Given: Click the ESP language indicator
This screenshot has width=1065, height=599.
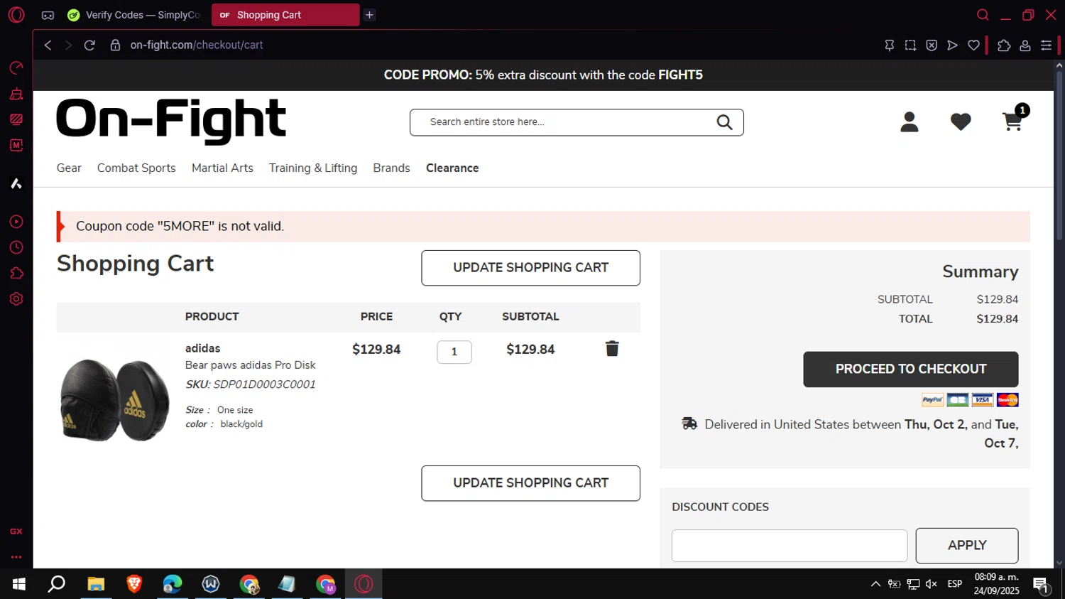Looking at the screenshot, I should pyautogui.click(x=955, y=584).
